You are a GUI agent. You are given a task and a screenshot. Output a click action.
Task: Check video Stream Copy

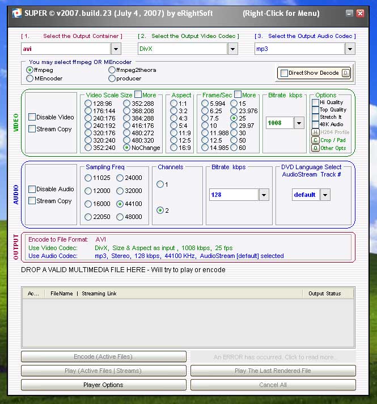32,129
